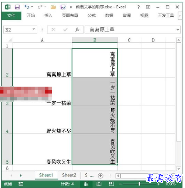The height and width of the screenshot is (188, 185).
Task: Click cell A3 with 一岁一枯荣
Action: 42,92
